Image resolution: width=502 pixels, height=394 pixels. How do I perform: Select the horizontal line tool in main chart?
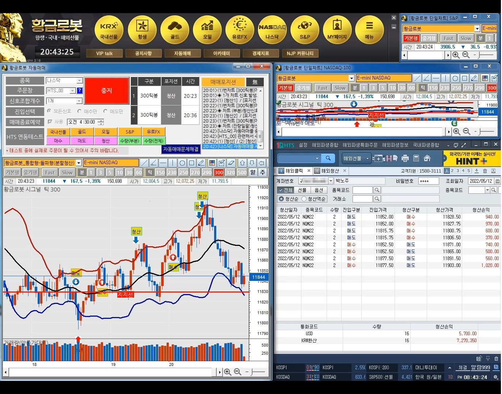coord(163,163)
